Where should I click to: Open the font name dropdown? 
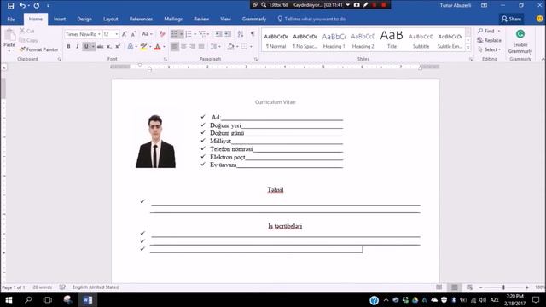pos(99,34)
